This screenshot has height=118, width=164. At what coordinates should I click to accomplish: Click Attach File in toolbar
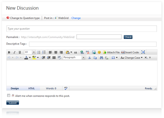coord(111,52)
